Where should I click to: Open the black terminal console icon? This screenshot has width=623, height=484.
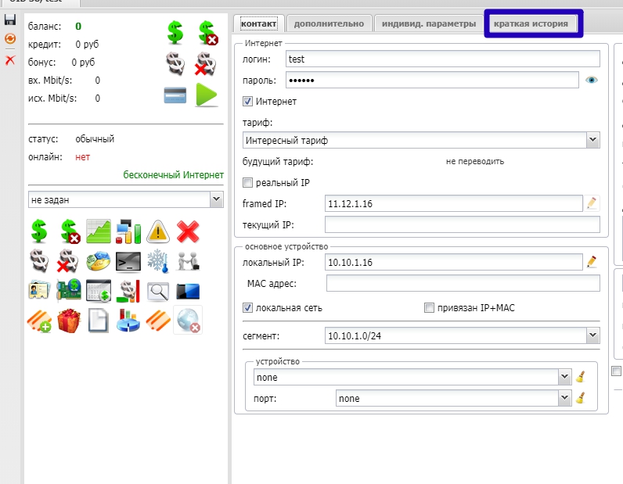(128, 261)
